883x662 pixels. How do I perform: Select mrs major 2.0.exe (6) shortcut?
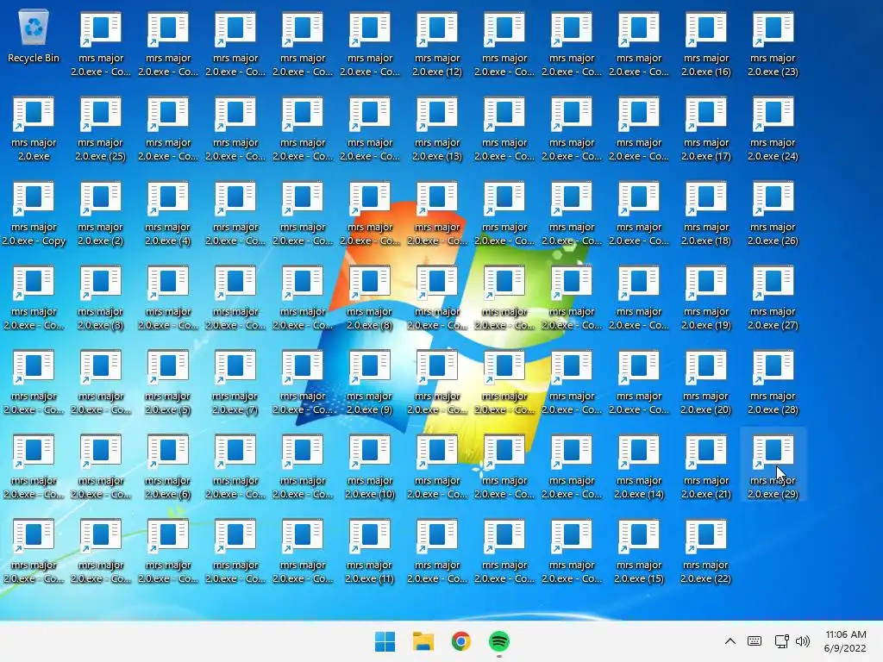tap(168, 466)
